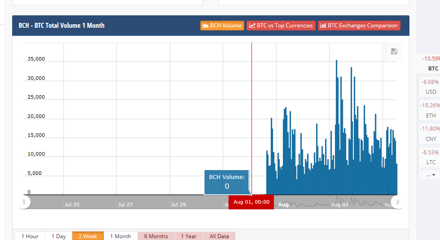Viewport: 440px width, 240px height.
Task: Choose the 6 Months range tab
Action: pos(156,236)
